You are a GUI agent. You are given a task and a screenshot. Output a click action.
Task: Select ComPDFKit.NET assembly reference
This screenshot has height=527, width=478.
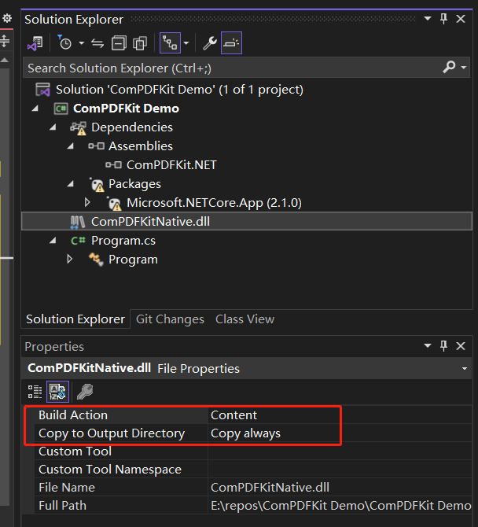171,165
